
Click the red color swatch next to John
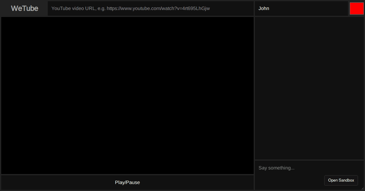coord(356,8)
